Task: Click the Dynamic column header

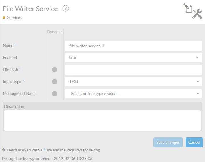Action: coord(55,32)
